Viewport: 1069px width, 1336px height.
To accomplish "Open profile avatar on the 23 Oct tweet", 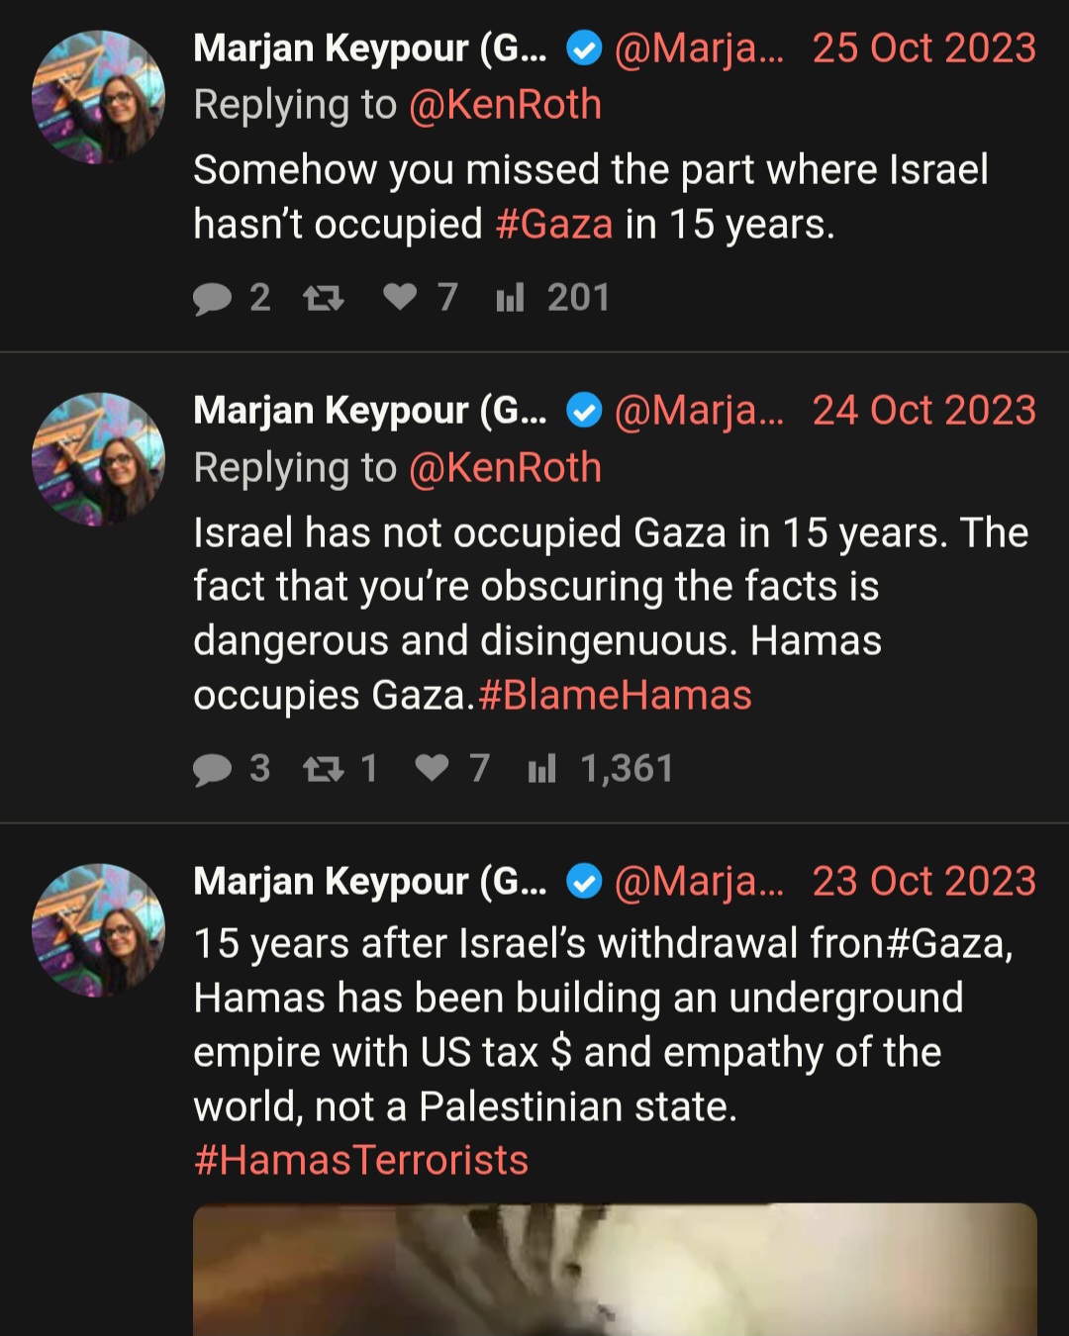I will 98,930.
